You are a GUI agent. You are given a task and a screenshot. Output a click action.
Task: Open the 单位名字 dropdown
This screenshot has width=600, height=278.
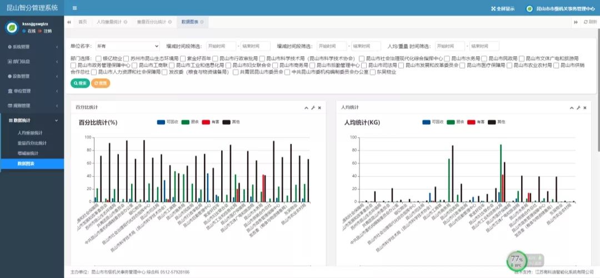tap(127, 46)
